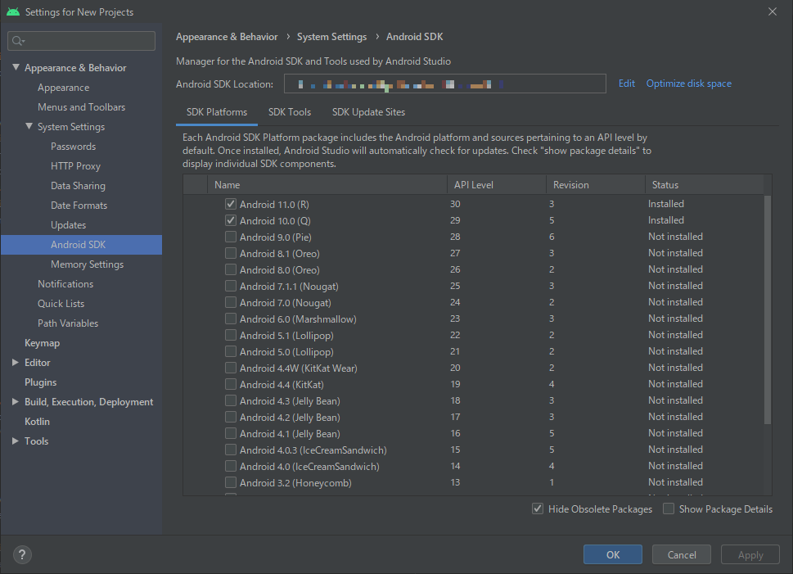This screenshot has height=574, width=793.
Task: Open Menus and Toolbars settings
Action: [x=81, y=107]
